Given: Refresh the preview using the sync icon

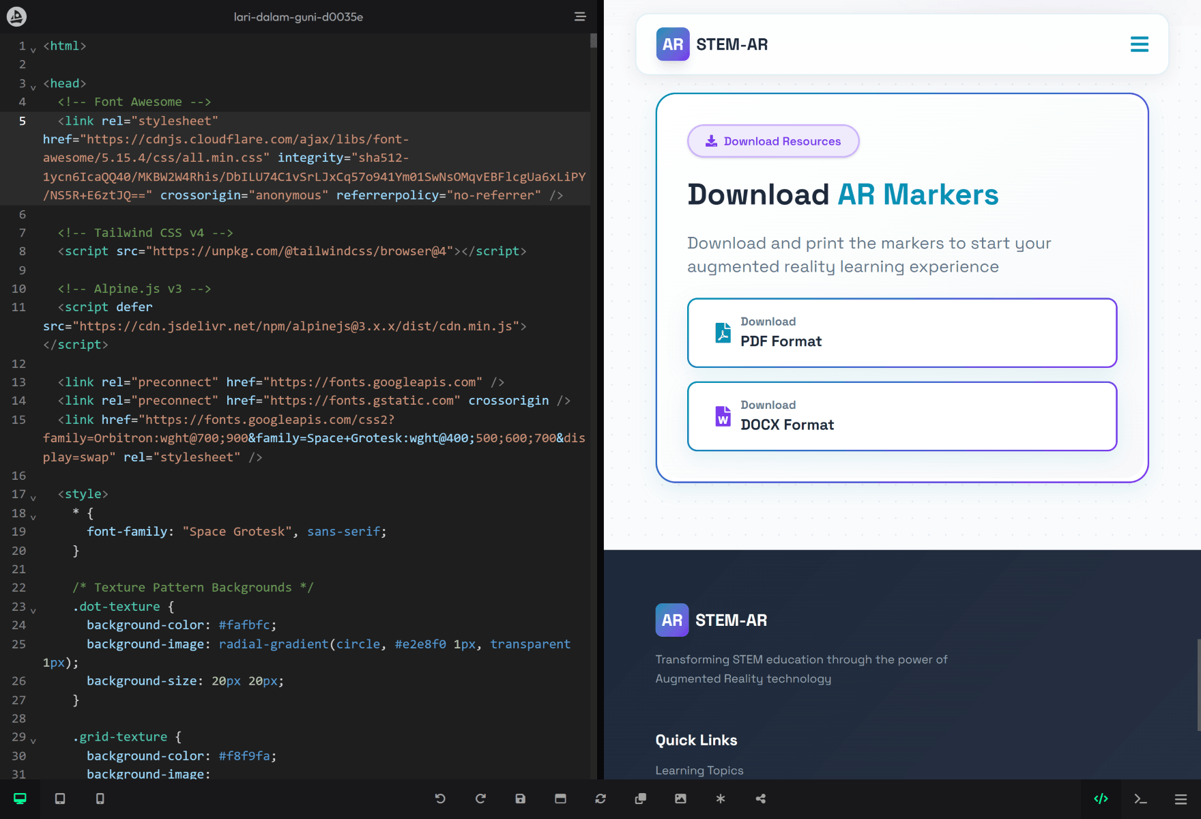Looking at the screenshot, I should [600, 799].
